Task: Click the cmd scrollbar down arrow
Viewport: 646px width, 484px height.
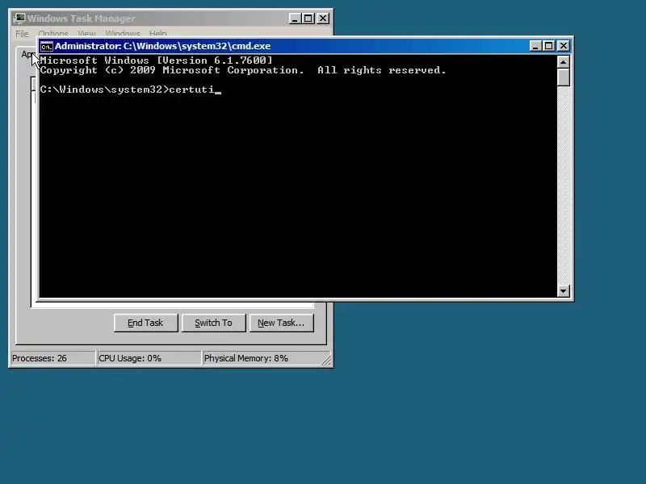Action: (563, 291)
